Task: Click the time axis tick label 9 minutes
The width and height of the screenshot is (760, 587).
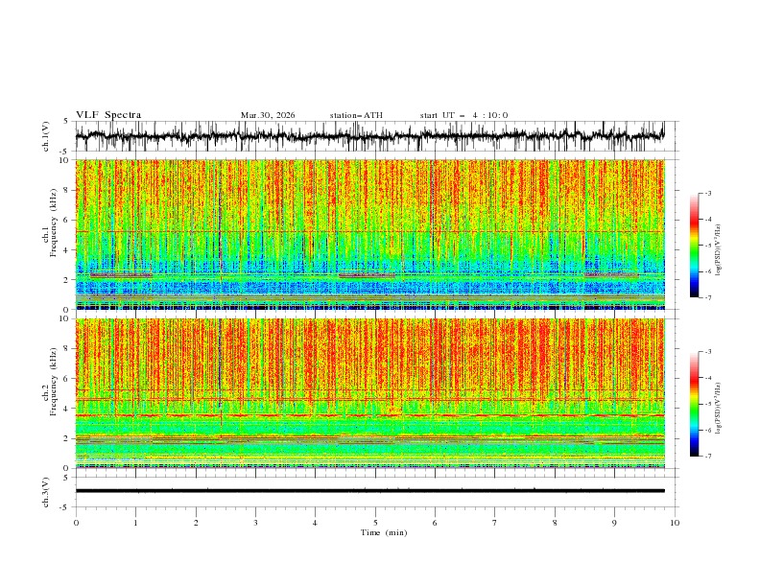Action: [x=614, y=523]
